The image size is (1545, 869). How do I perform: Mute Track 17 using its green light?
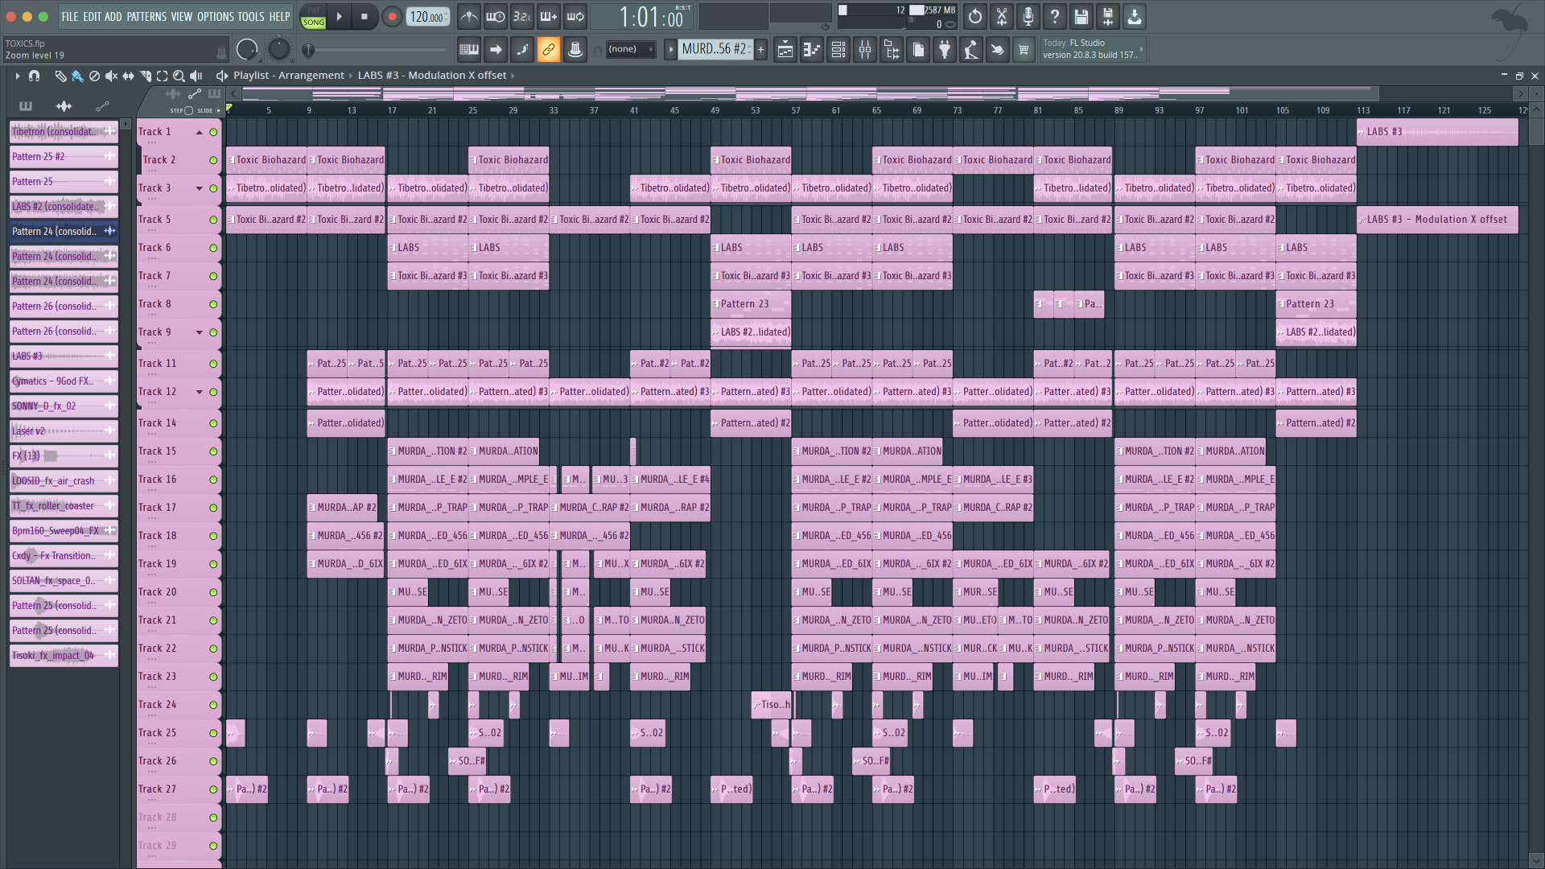point(213,508)
